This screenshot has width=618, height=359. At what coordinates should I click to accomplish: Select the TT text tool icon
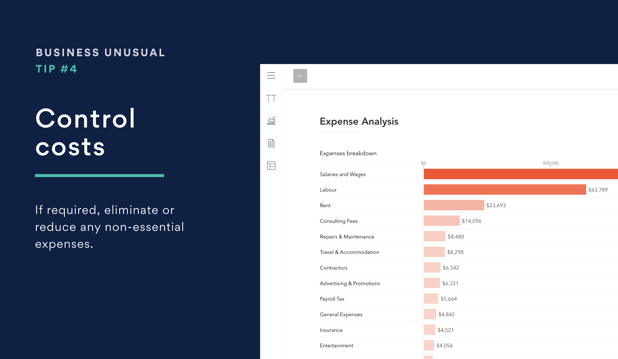[x=271, y=98]
